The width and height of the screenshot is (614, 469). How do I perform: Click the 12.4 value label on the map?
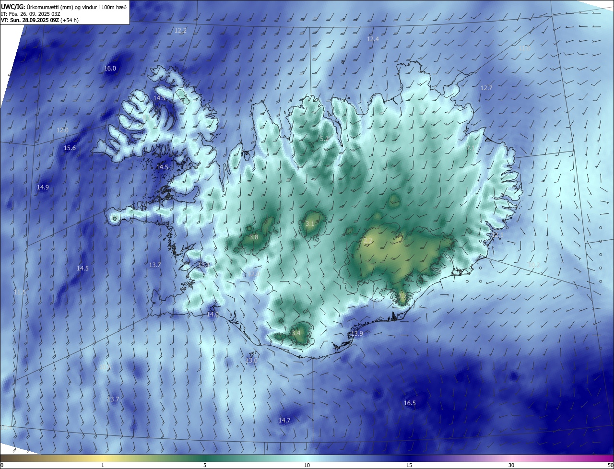pyautogui.click(x=373, y=39)
